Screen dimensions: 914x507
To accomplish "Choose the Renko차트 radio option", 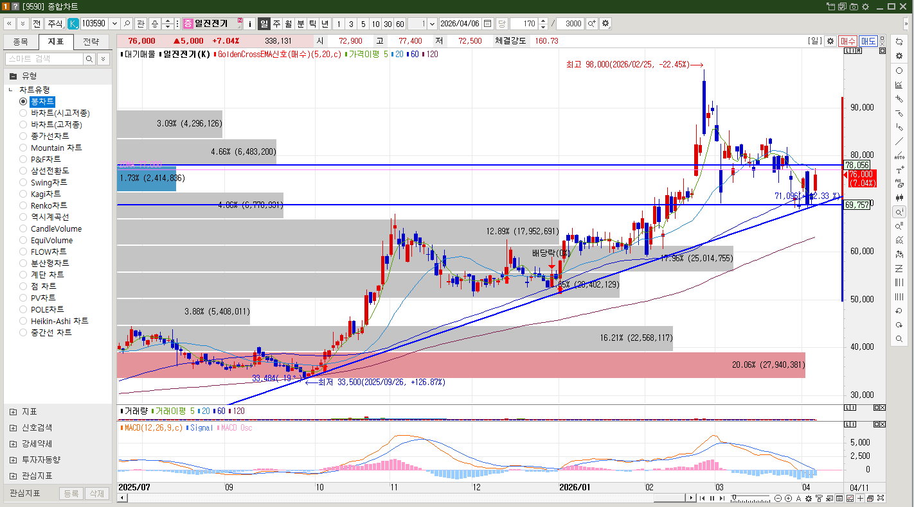I will [x=23, y=205].
